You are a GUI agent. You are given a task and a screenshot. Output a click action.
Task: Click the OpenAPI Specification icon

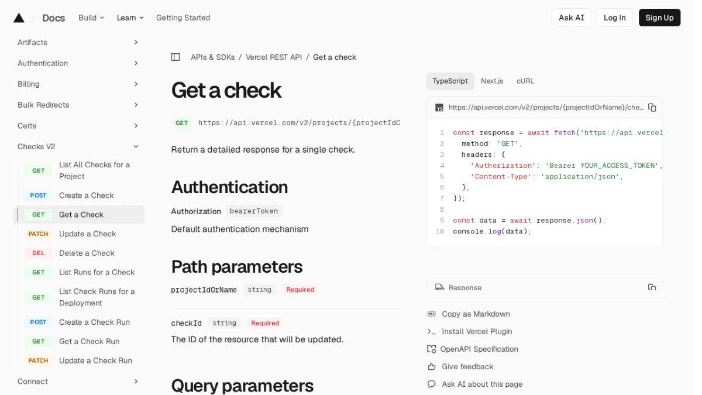[x=432, y=349]
